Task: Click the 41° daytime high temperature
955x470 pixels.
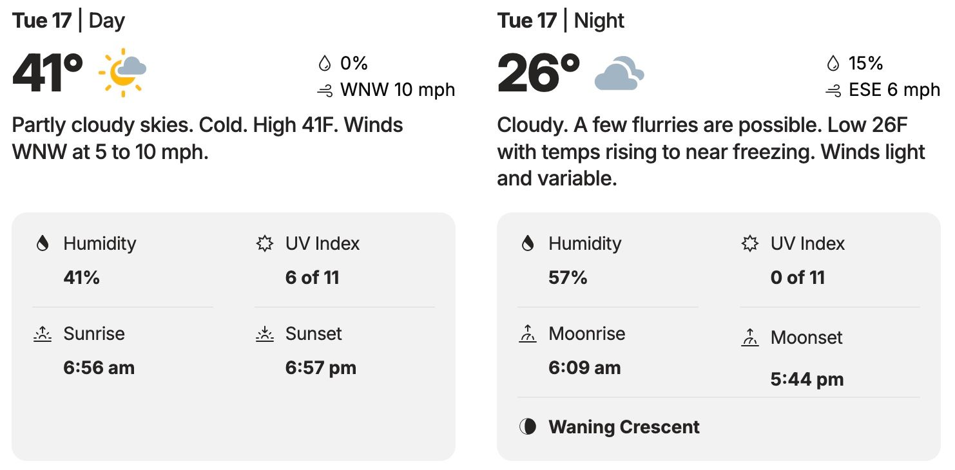Action: [x=48, y=73]
